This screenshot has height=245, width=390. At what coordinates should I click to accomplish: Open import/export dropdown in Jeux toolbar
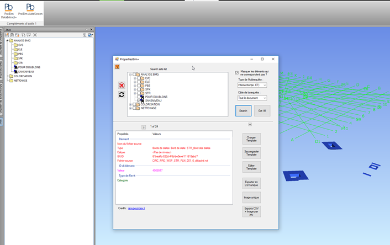tap(91, 35)
